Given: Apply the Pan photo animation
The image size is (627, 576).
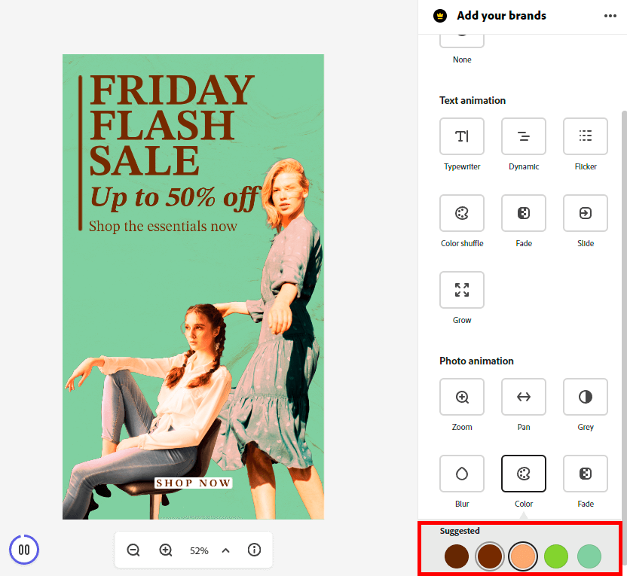Looking at the screenshot, I should click(x=524, y=397).
